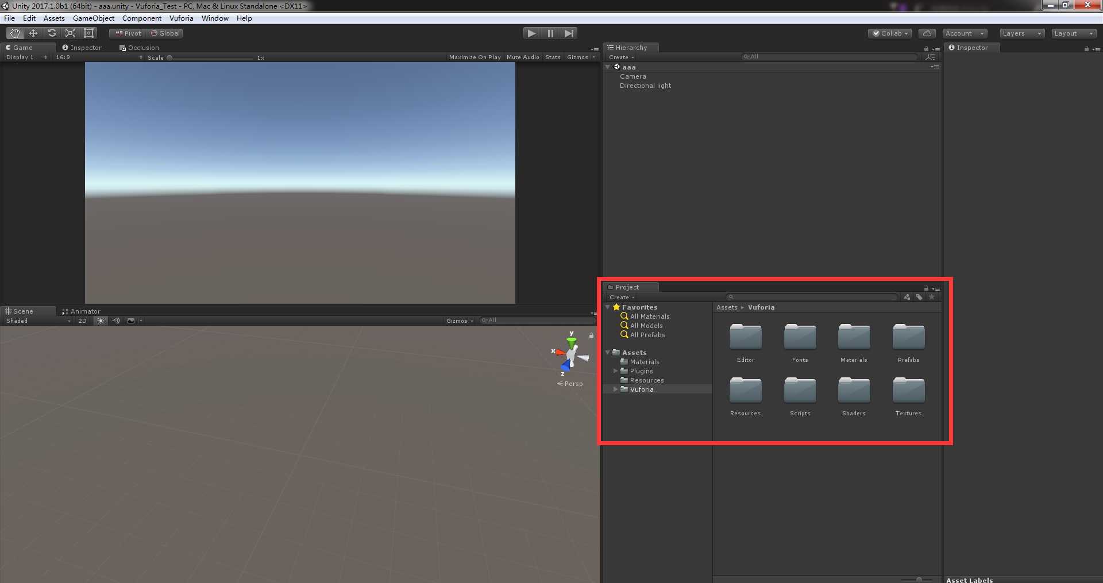
Task: Click the Hierarchy search field
Action: coord(829,57)
